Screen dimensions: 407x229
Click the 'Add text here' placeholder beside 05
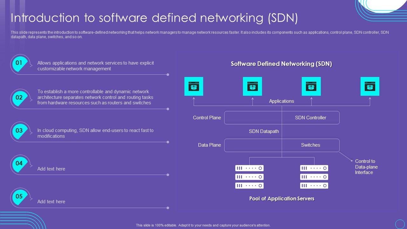point(51,202)
